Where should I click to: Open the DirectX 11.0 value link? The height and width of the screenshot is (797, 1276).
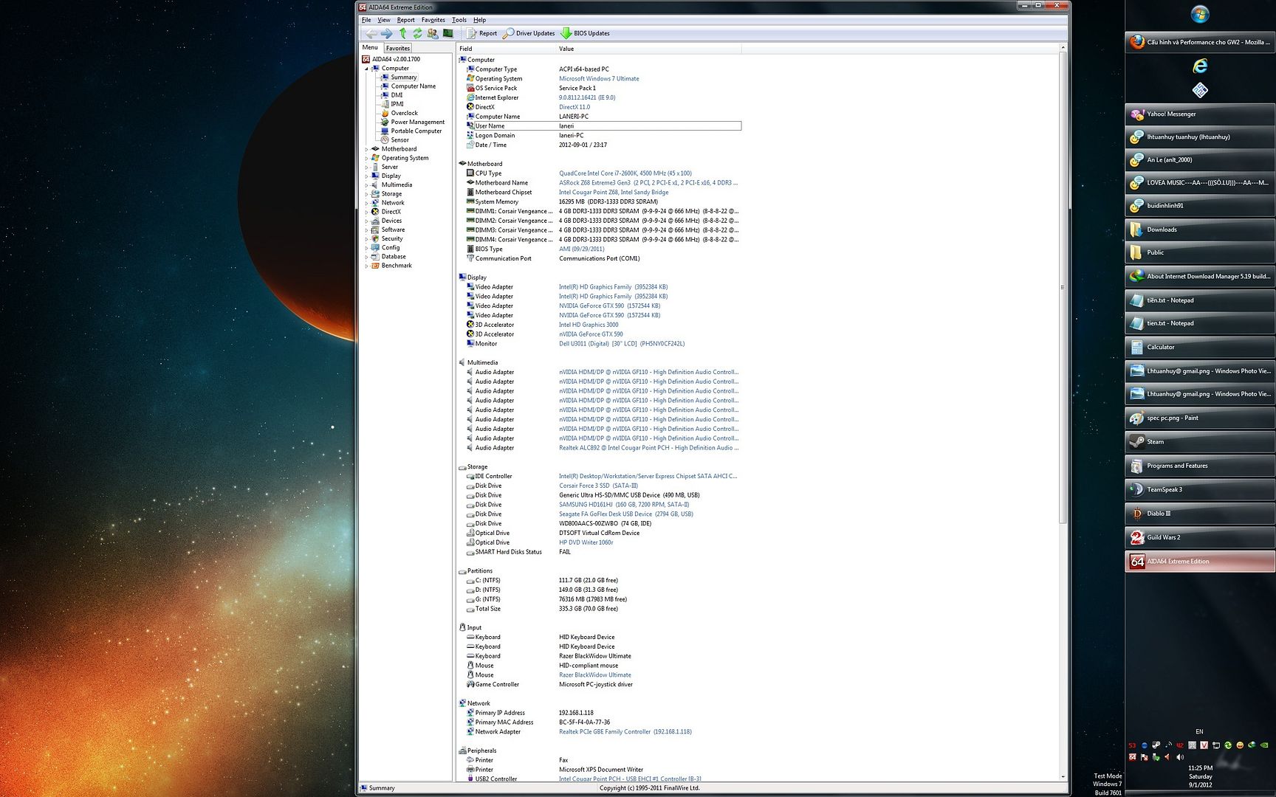574,107
